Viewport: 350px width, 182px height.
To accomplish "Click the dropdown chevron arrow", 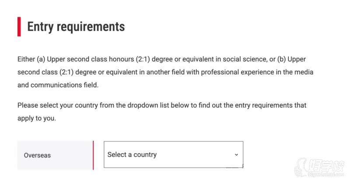I will (236, 155).
